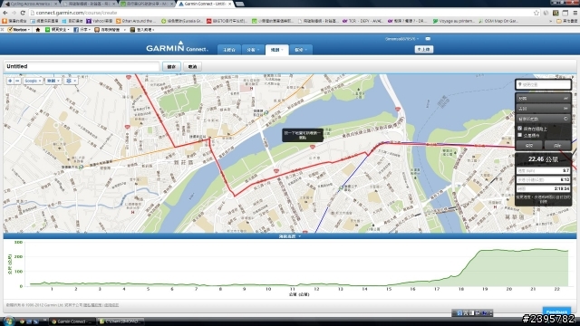The image size is (580, 326).
Task: Click the home icon in Norton toolbar
Action: 38,30
